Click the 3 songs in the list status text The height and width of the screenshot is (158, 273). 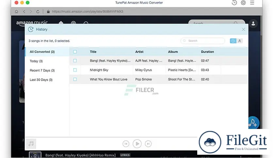[x=49, y=41]
